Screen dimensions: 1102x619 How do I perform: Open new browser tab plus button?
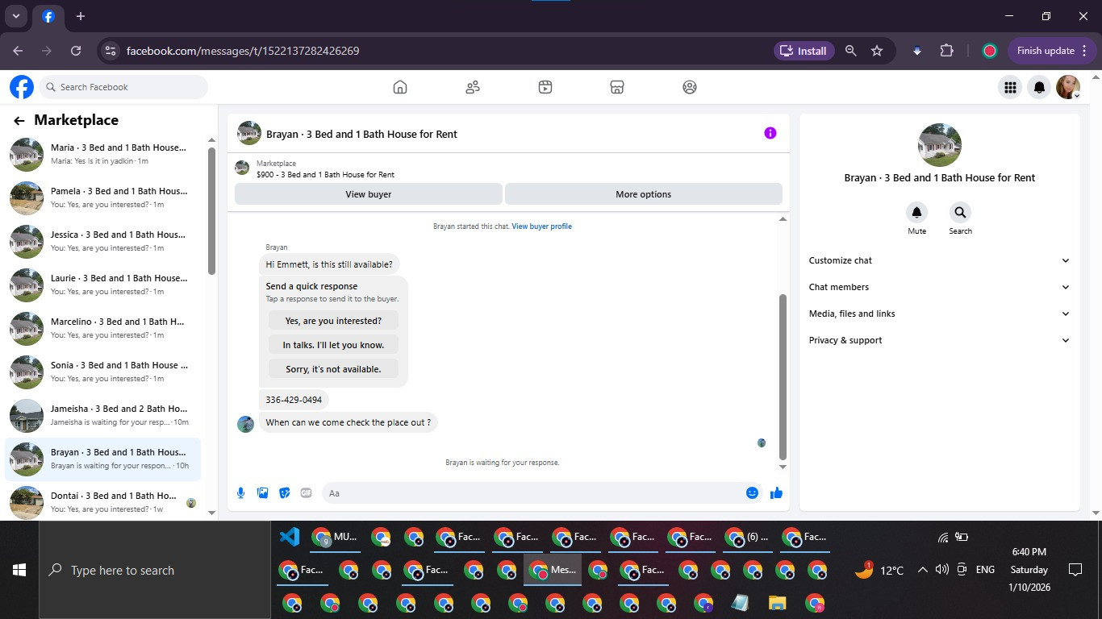click(81, 16)
